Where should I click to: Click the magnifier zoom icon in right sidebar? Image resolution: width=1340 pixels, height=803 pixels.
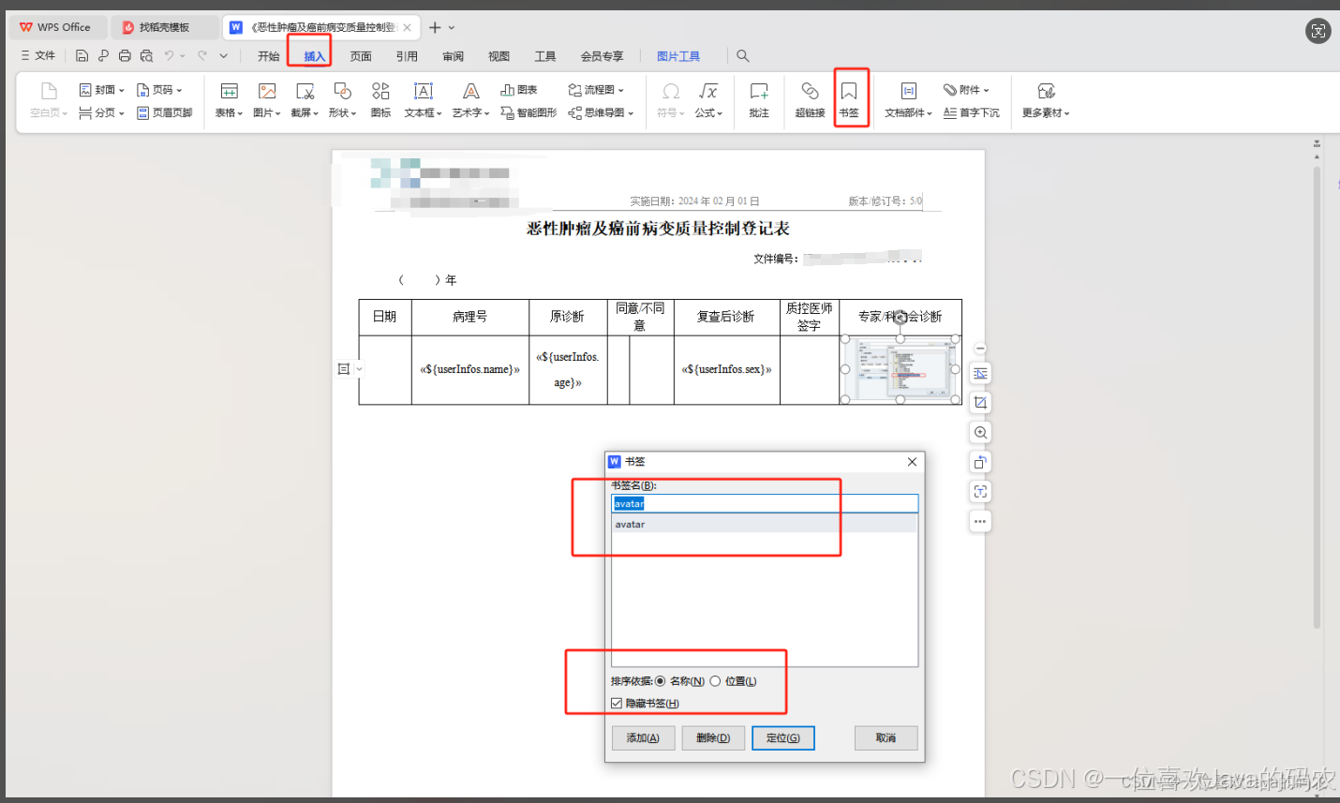click(979, 432)
